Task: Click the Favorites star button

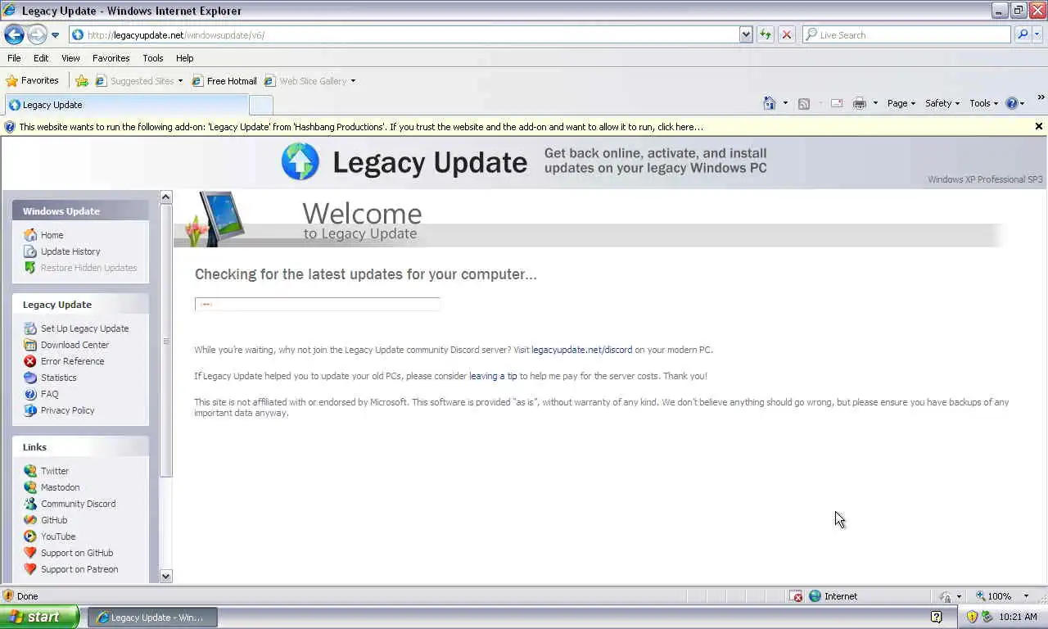Action: click(x=33, y=80)
